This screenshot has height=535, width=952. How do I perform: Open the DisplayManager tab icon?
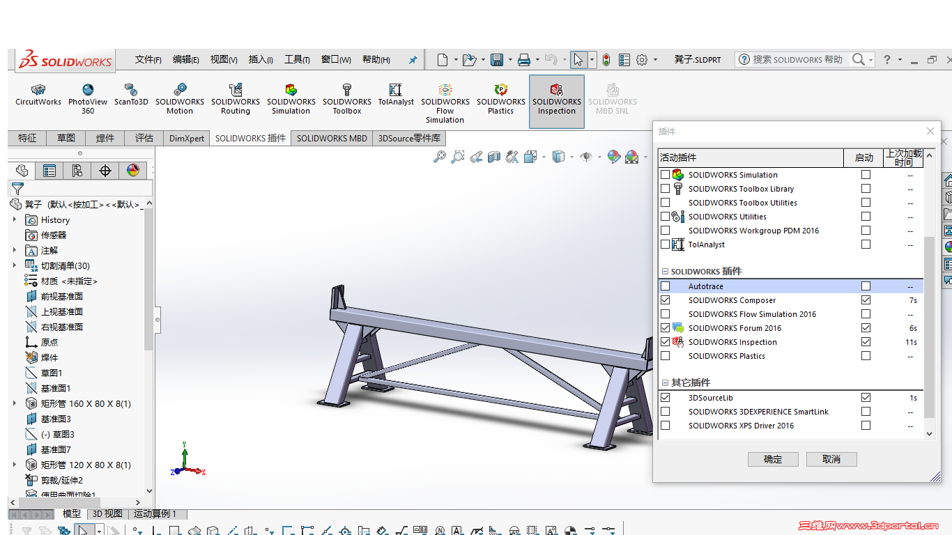click(x=133, y=171)
